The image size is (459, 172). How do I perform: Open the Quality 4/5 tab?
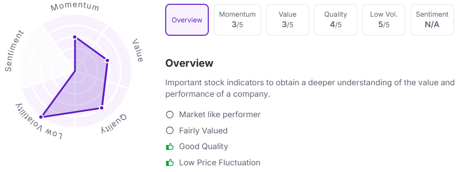335,20
